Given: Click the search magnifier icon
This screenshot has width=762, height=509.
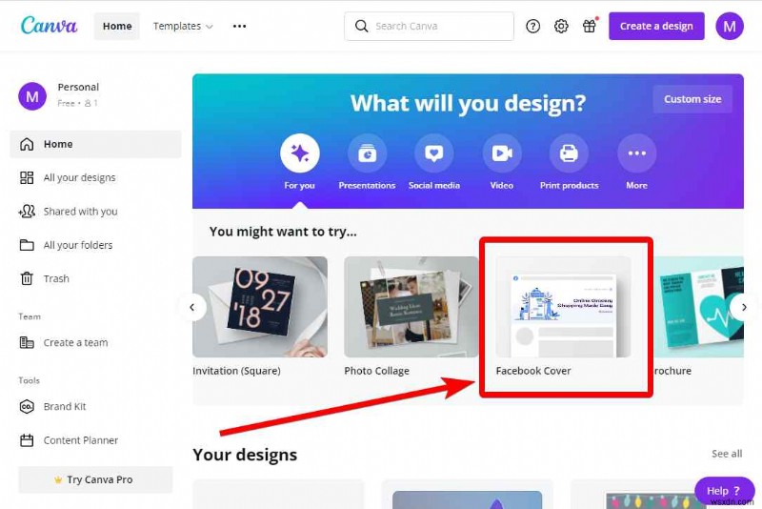Looking at the screenshot, I should click(361, 27).
